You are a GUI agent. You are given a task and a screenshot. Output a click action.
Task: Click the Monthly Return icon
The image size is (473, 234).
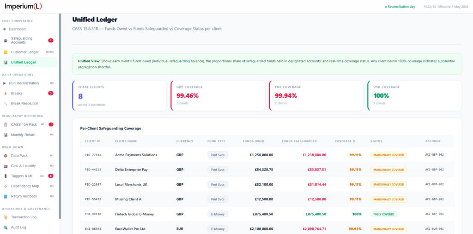click(6, 135)
